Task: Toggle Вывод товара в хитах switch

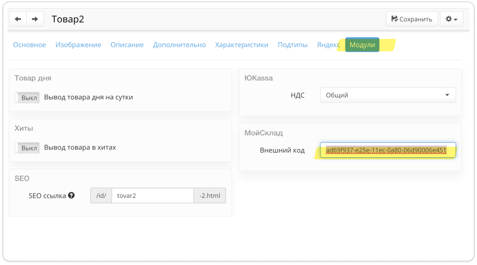Action: pos(27,148)
